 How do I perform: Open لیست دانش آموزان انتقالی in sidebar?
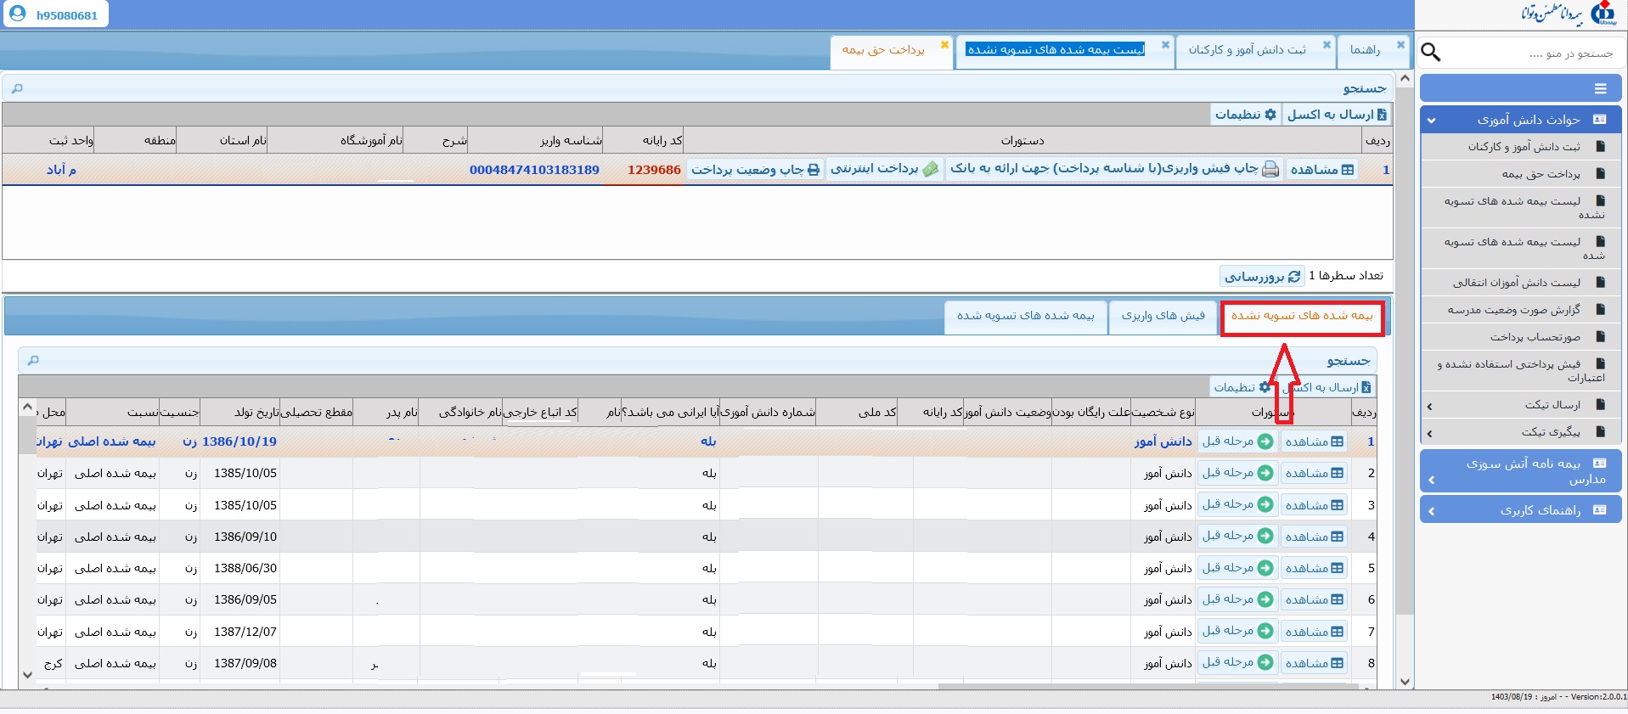[1516, 283]
